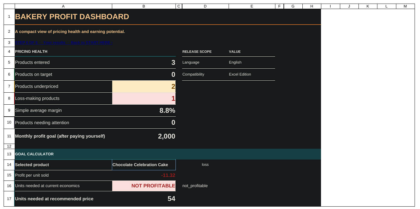Click the 'Products on target' label
The height and width of the screenshot is (209, 420).
point(34,74)
